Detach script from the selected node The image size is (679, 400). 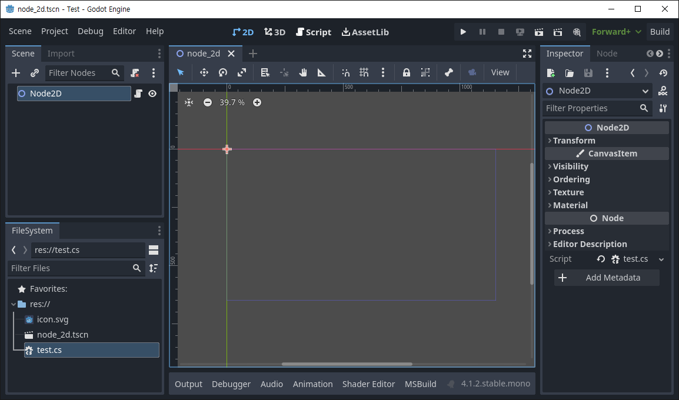[x=135, y=73]
